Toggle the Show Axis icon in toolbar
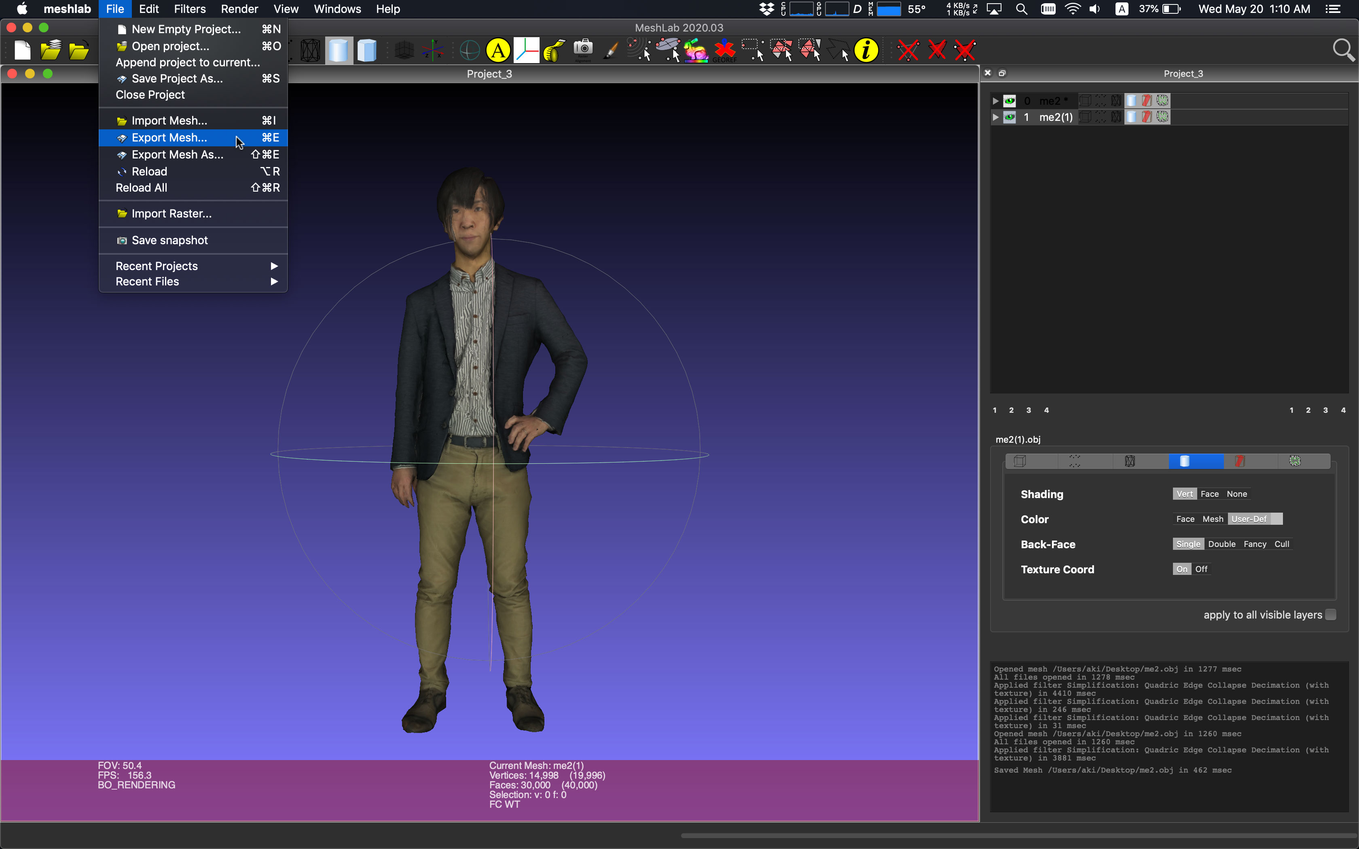This screenshot has height=849, width=1359. pos(433,51)
